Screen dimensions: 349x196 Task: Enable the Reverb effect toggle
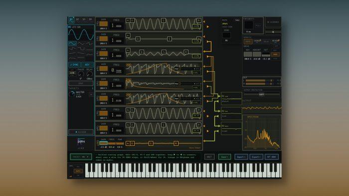click(276, 41)
